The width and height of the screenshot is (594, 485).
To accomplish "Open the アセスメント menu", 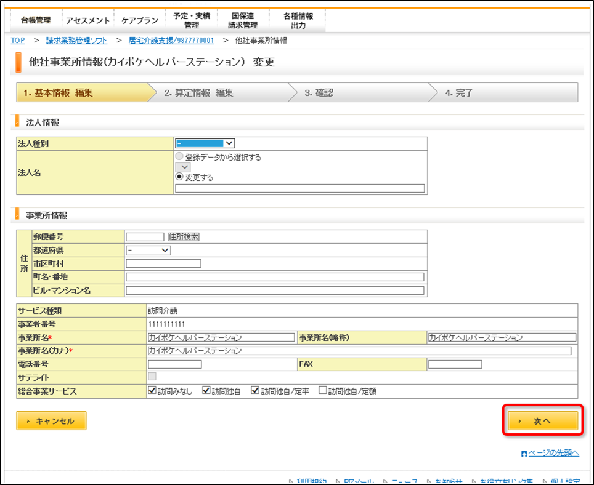I will (x=87, y=20).
